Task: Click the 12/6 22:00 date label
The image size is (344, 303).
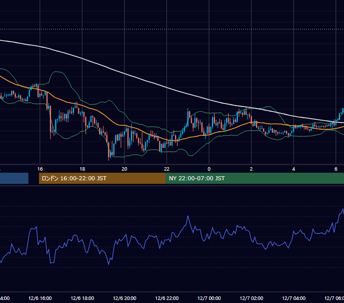Action: coord(167,298)
